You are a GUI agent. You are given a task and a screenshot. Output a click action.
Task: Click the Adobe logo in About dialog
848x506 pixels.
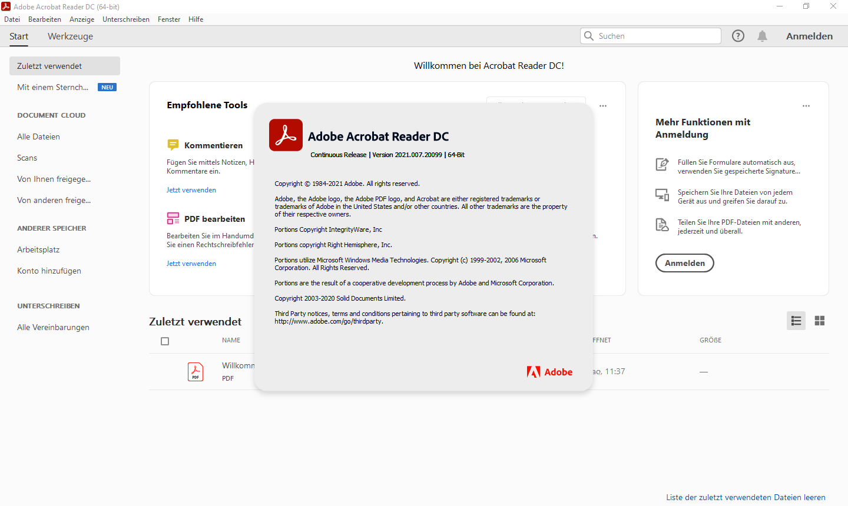pyautogui.click(x=549, y=372)
